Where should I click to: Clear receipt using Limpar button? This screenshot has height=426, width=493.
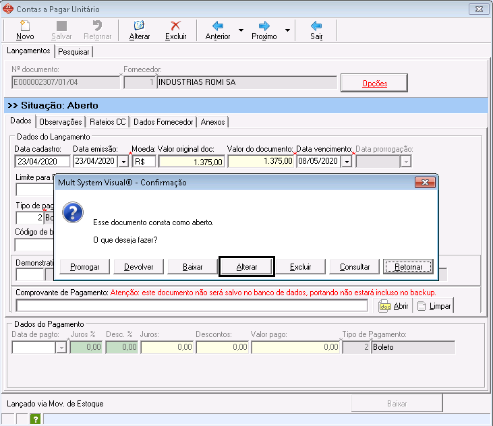pos(434,306)
